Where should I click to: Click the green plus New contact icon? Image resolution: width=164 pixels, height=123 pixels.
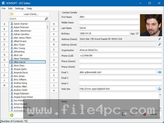[12, 115]
